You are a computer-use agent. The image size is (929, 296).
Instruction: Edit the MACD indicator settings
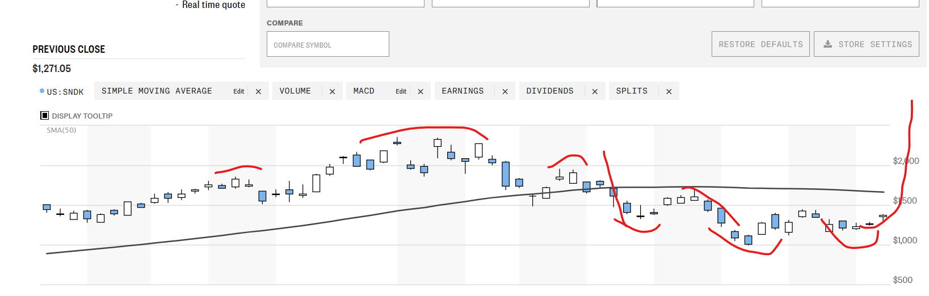coord(401,91)
